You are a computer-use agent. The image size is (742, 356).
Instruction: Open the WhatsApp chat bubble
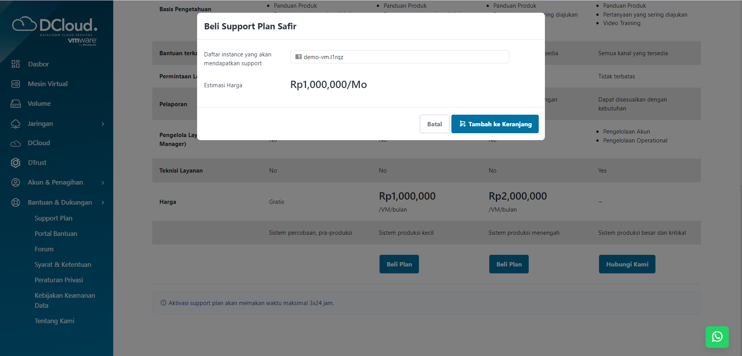pyautogui.click(x=717, y=337)
